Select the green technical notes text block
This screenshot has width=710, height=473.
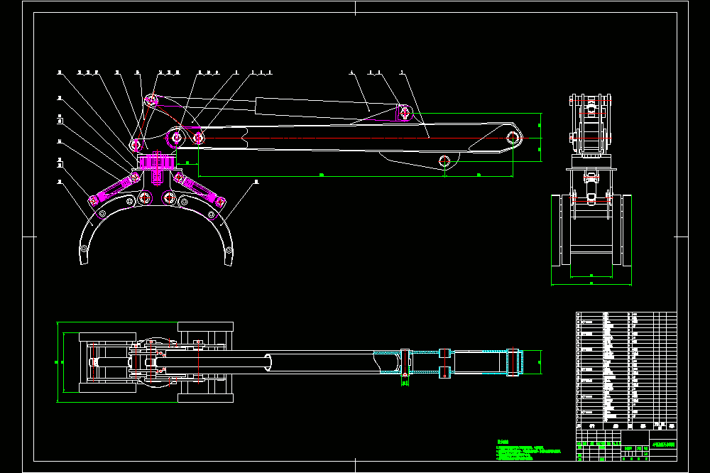[528, 450]
